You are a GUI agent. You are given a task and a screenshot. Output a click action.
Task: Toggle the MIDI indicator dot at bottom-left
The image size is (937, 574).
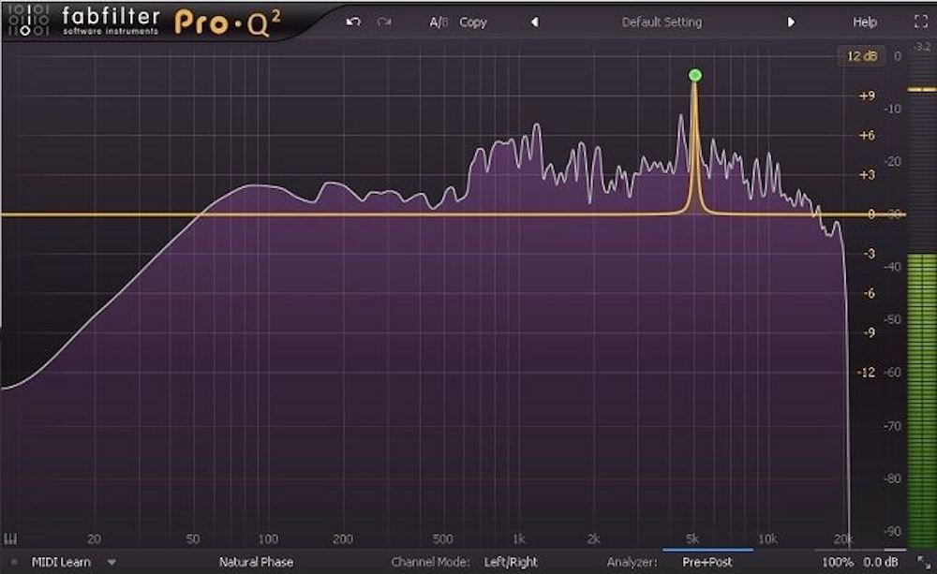14,562
